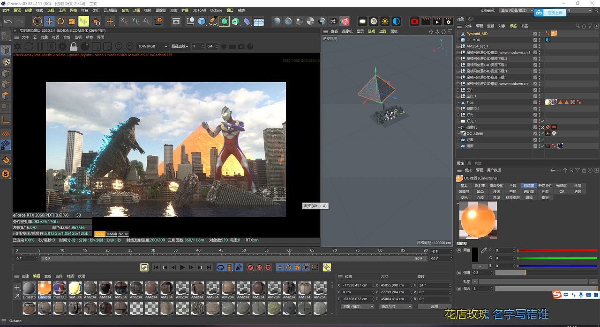Open the 贴图 texture dropdown arrow
This screenshot has width=600, height=327.
pyautogui.click(x=475, y=282)
